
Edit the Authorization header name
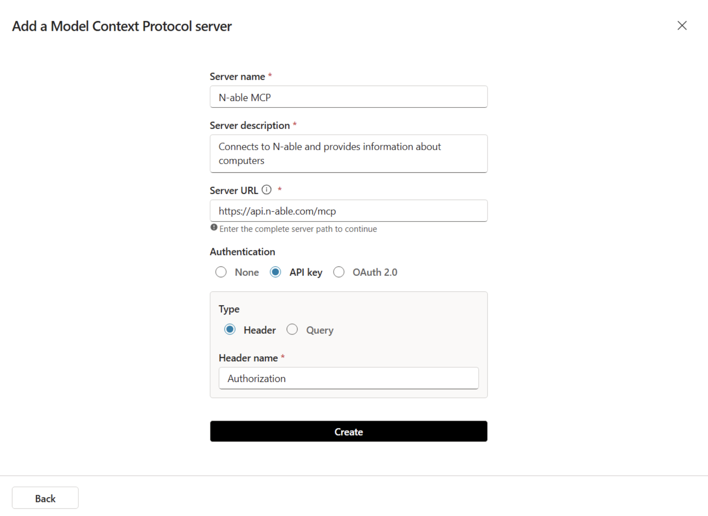(x=348, y=378)
